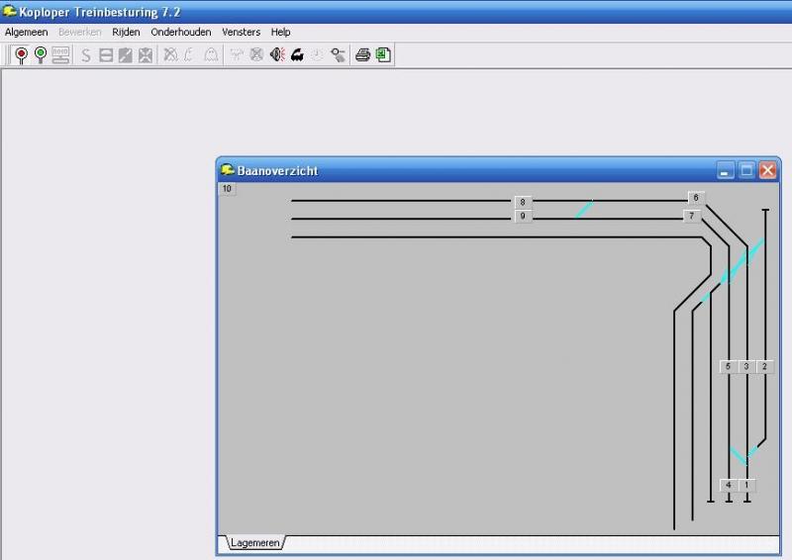792x560 pixels.
Task: Click block button 7 on the track
Action: pos(692,216)
